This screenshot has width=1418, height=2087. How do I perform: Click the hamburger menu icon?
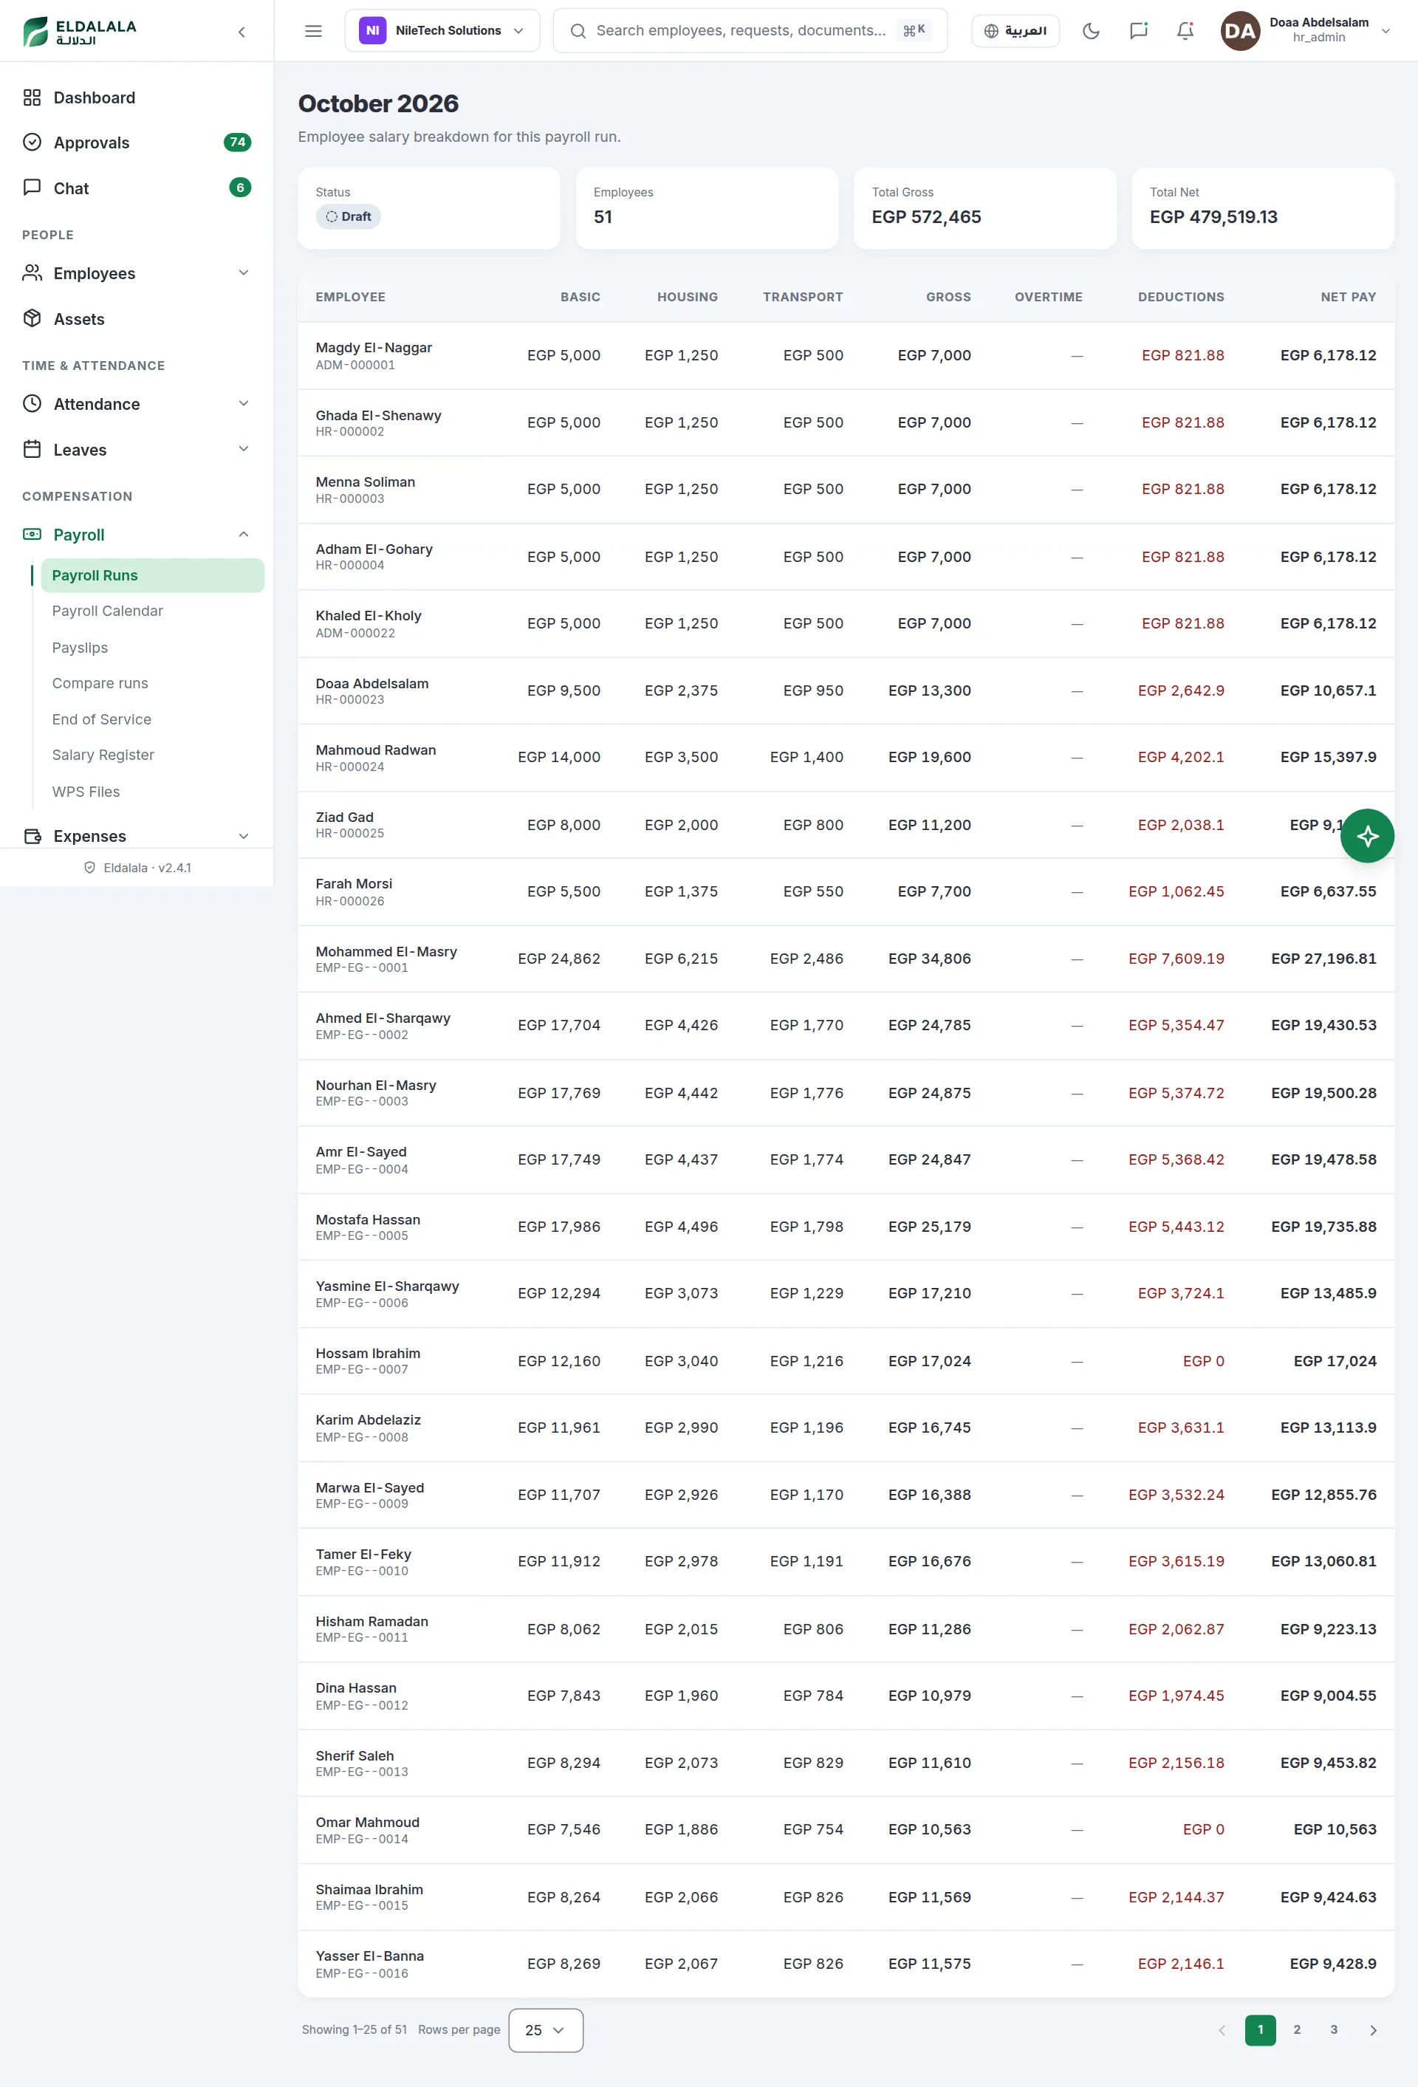(313, 30)
